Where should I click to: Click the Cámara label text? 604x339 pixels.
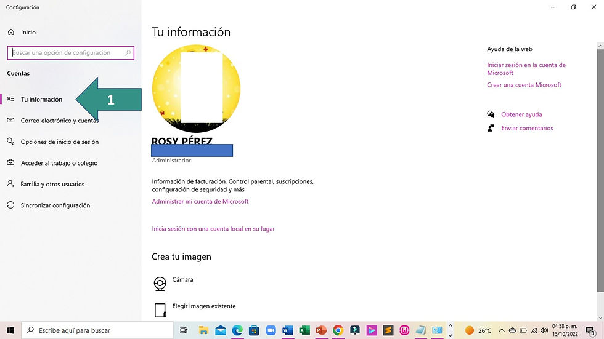point(182,279)
